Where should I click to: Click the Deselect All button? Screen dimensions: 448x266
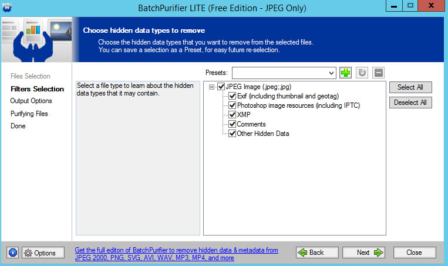pos(410,103)
